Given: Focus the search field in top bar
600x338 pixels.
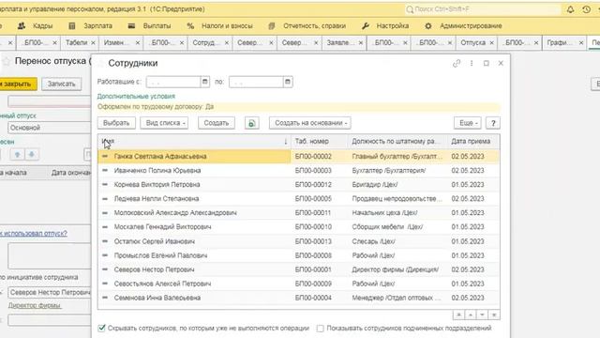Looking at the screenshot, I should 483,9.
